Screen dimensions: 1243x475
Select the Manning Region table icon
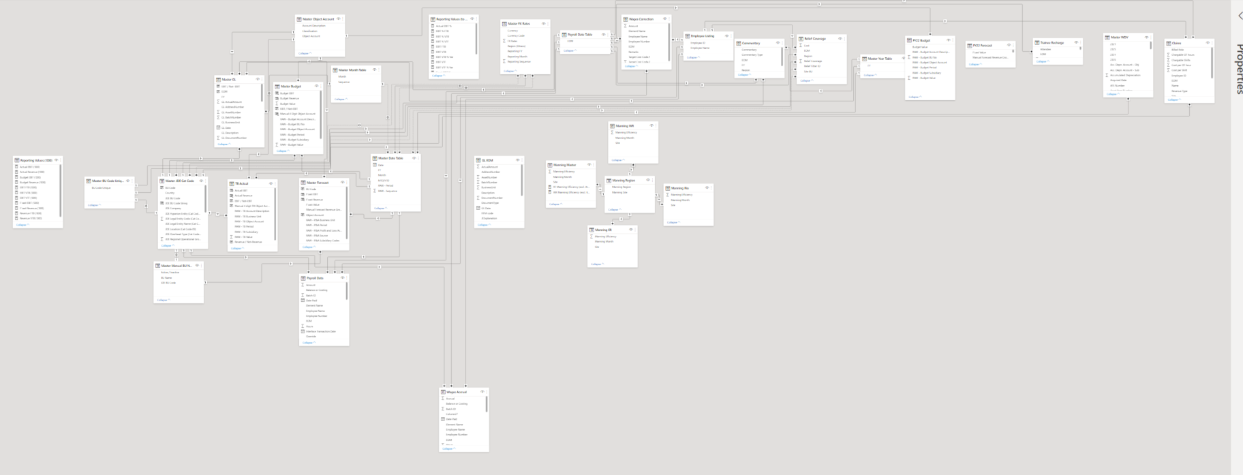click(x=609, y=181)
